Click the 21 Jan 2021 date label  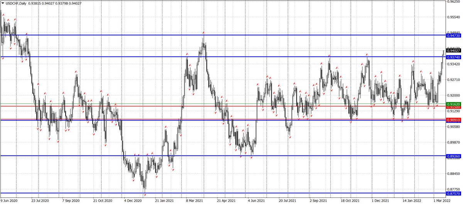click(164, 201)
